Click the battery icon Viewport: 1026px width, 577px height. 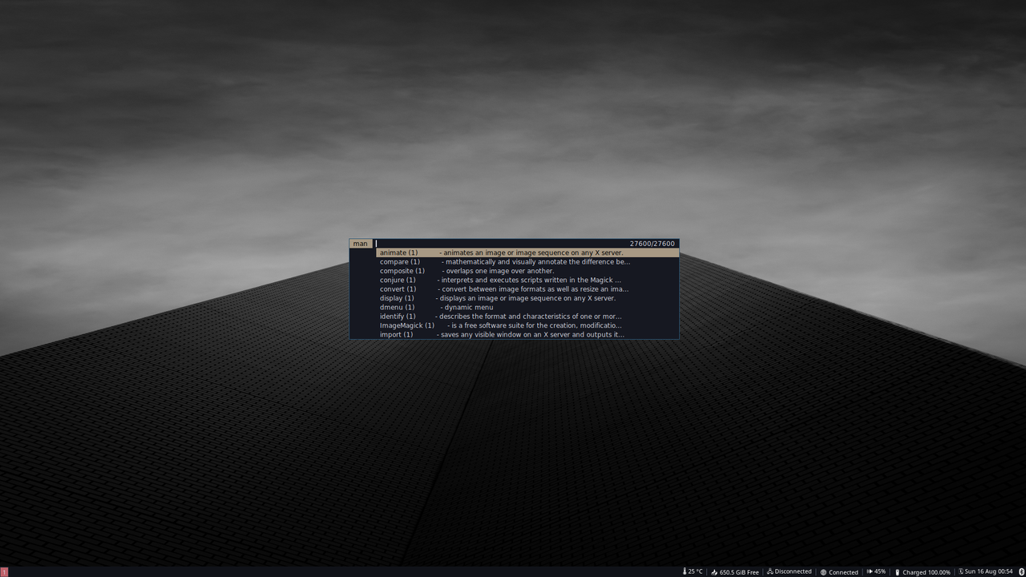(x=898, y=572)
